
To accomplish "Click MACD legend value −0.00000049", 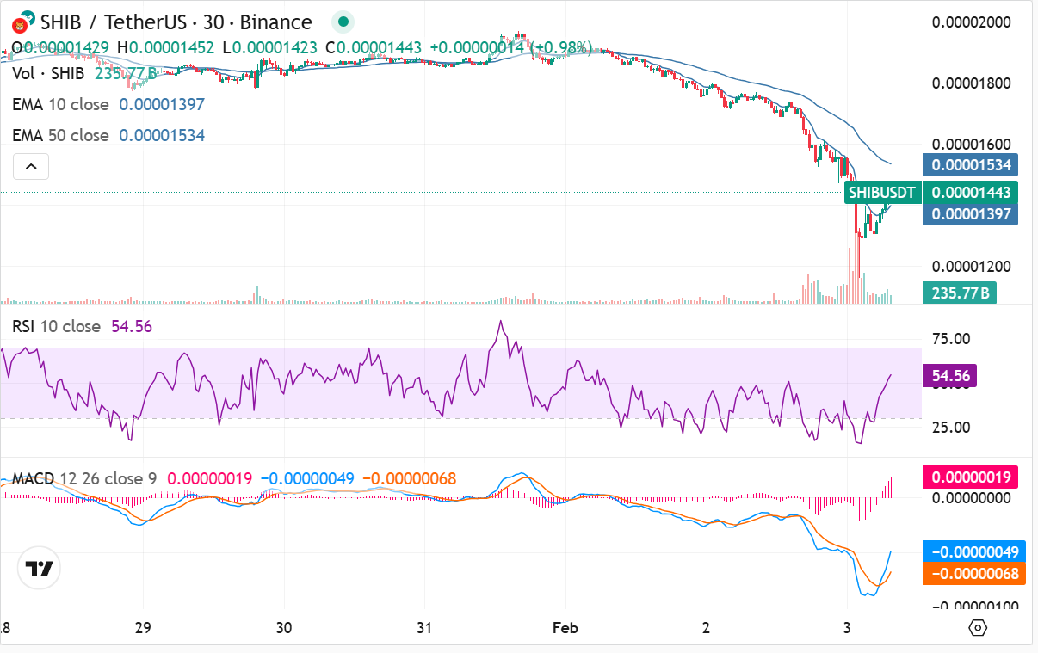I will point(307,478).
